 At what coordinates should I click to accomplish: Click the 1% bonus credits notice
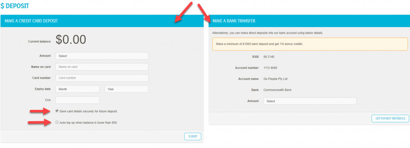310,44
